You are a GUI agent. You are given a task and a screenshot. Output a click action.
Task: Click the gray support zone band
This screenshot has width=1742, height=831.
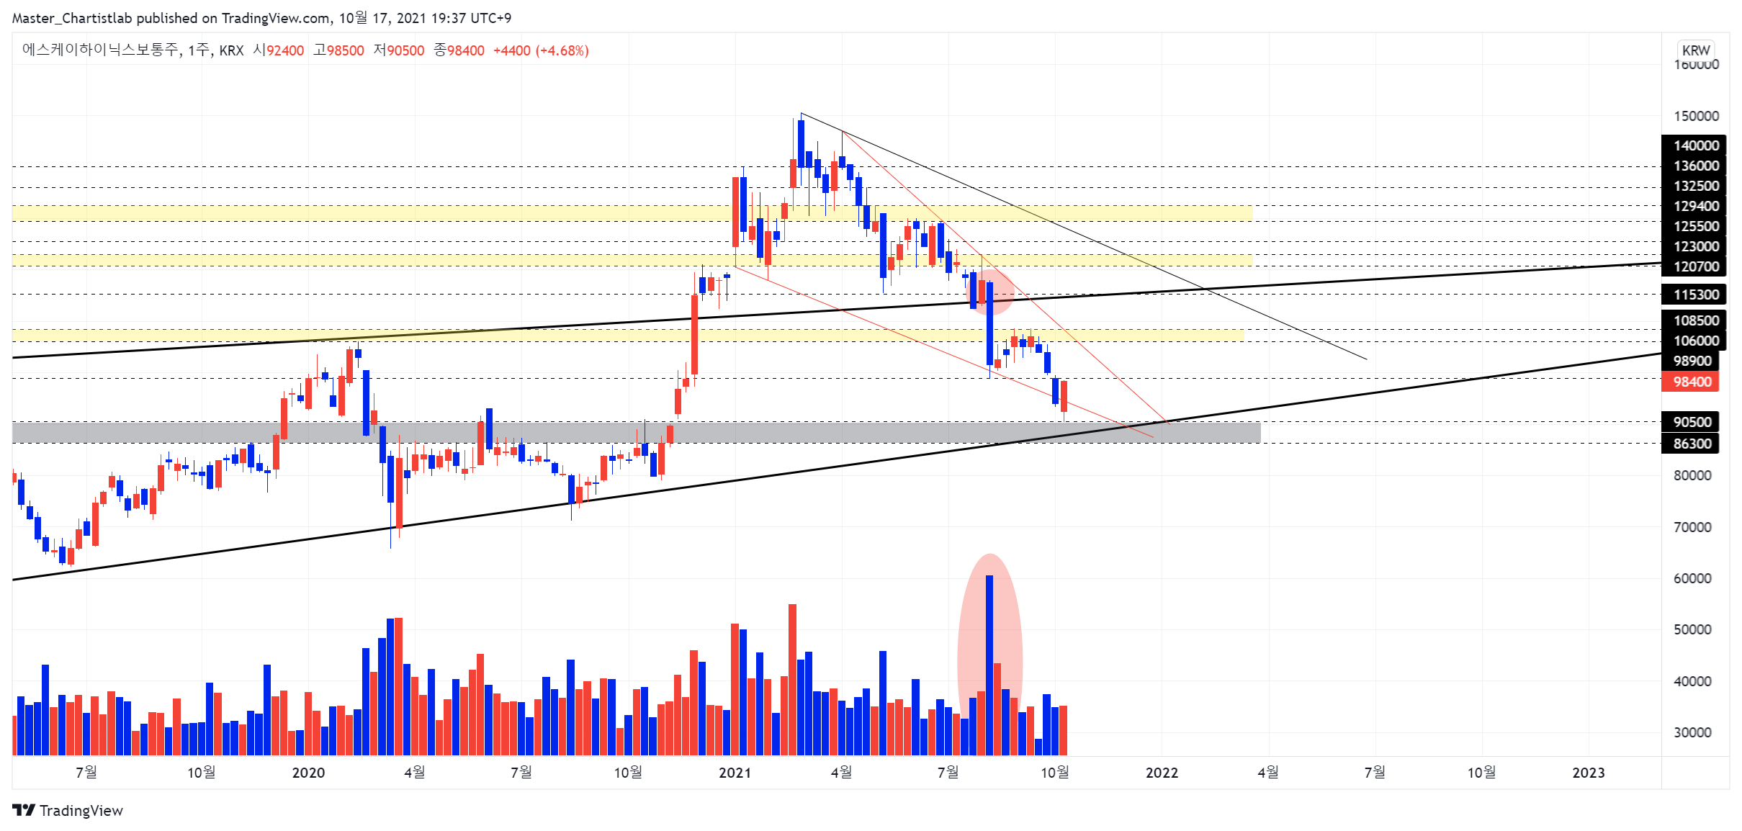coord(637,432)
